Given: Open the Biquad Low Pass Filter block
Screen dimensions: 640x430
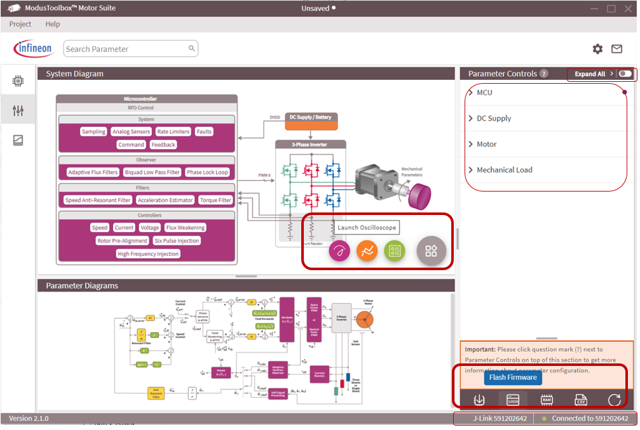Looking at the screenshot, I should [152, 173].
